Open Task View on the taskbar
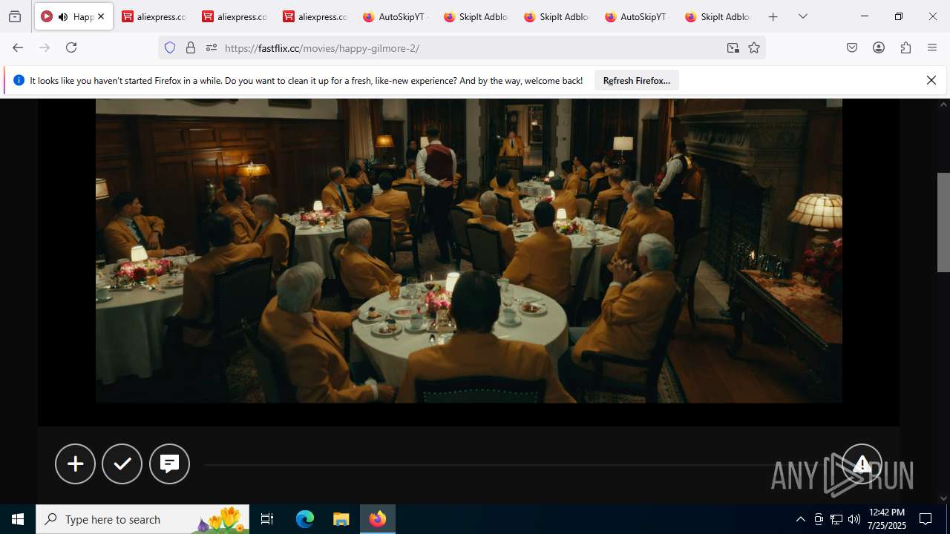Viewport: 950px width, 534px height. 267,519
